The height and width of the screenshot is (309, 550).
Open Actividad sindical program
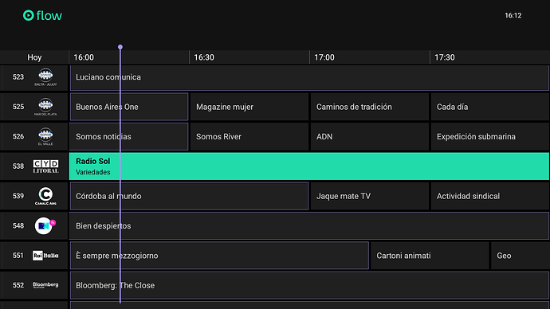[x=490, y=196]
